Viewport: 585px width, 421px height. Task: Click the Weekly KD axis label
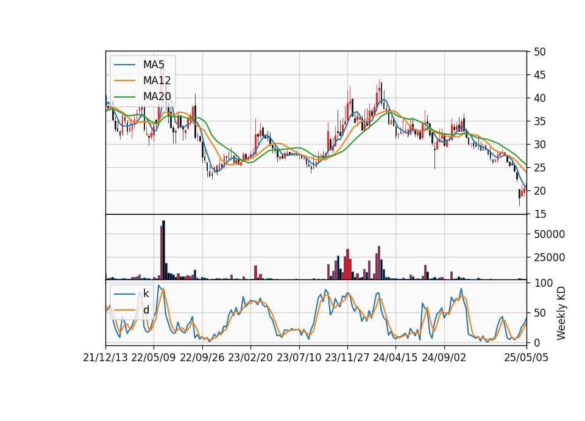561,313
